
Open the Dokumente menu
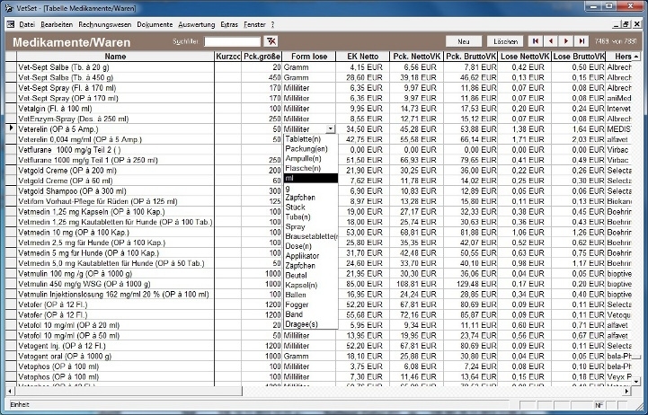coord(155,25)
